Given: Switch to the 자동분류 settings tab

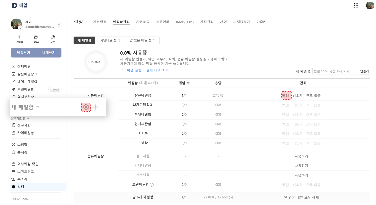Looking at the screenshot, I should (x=143, y=22).
